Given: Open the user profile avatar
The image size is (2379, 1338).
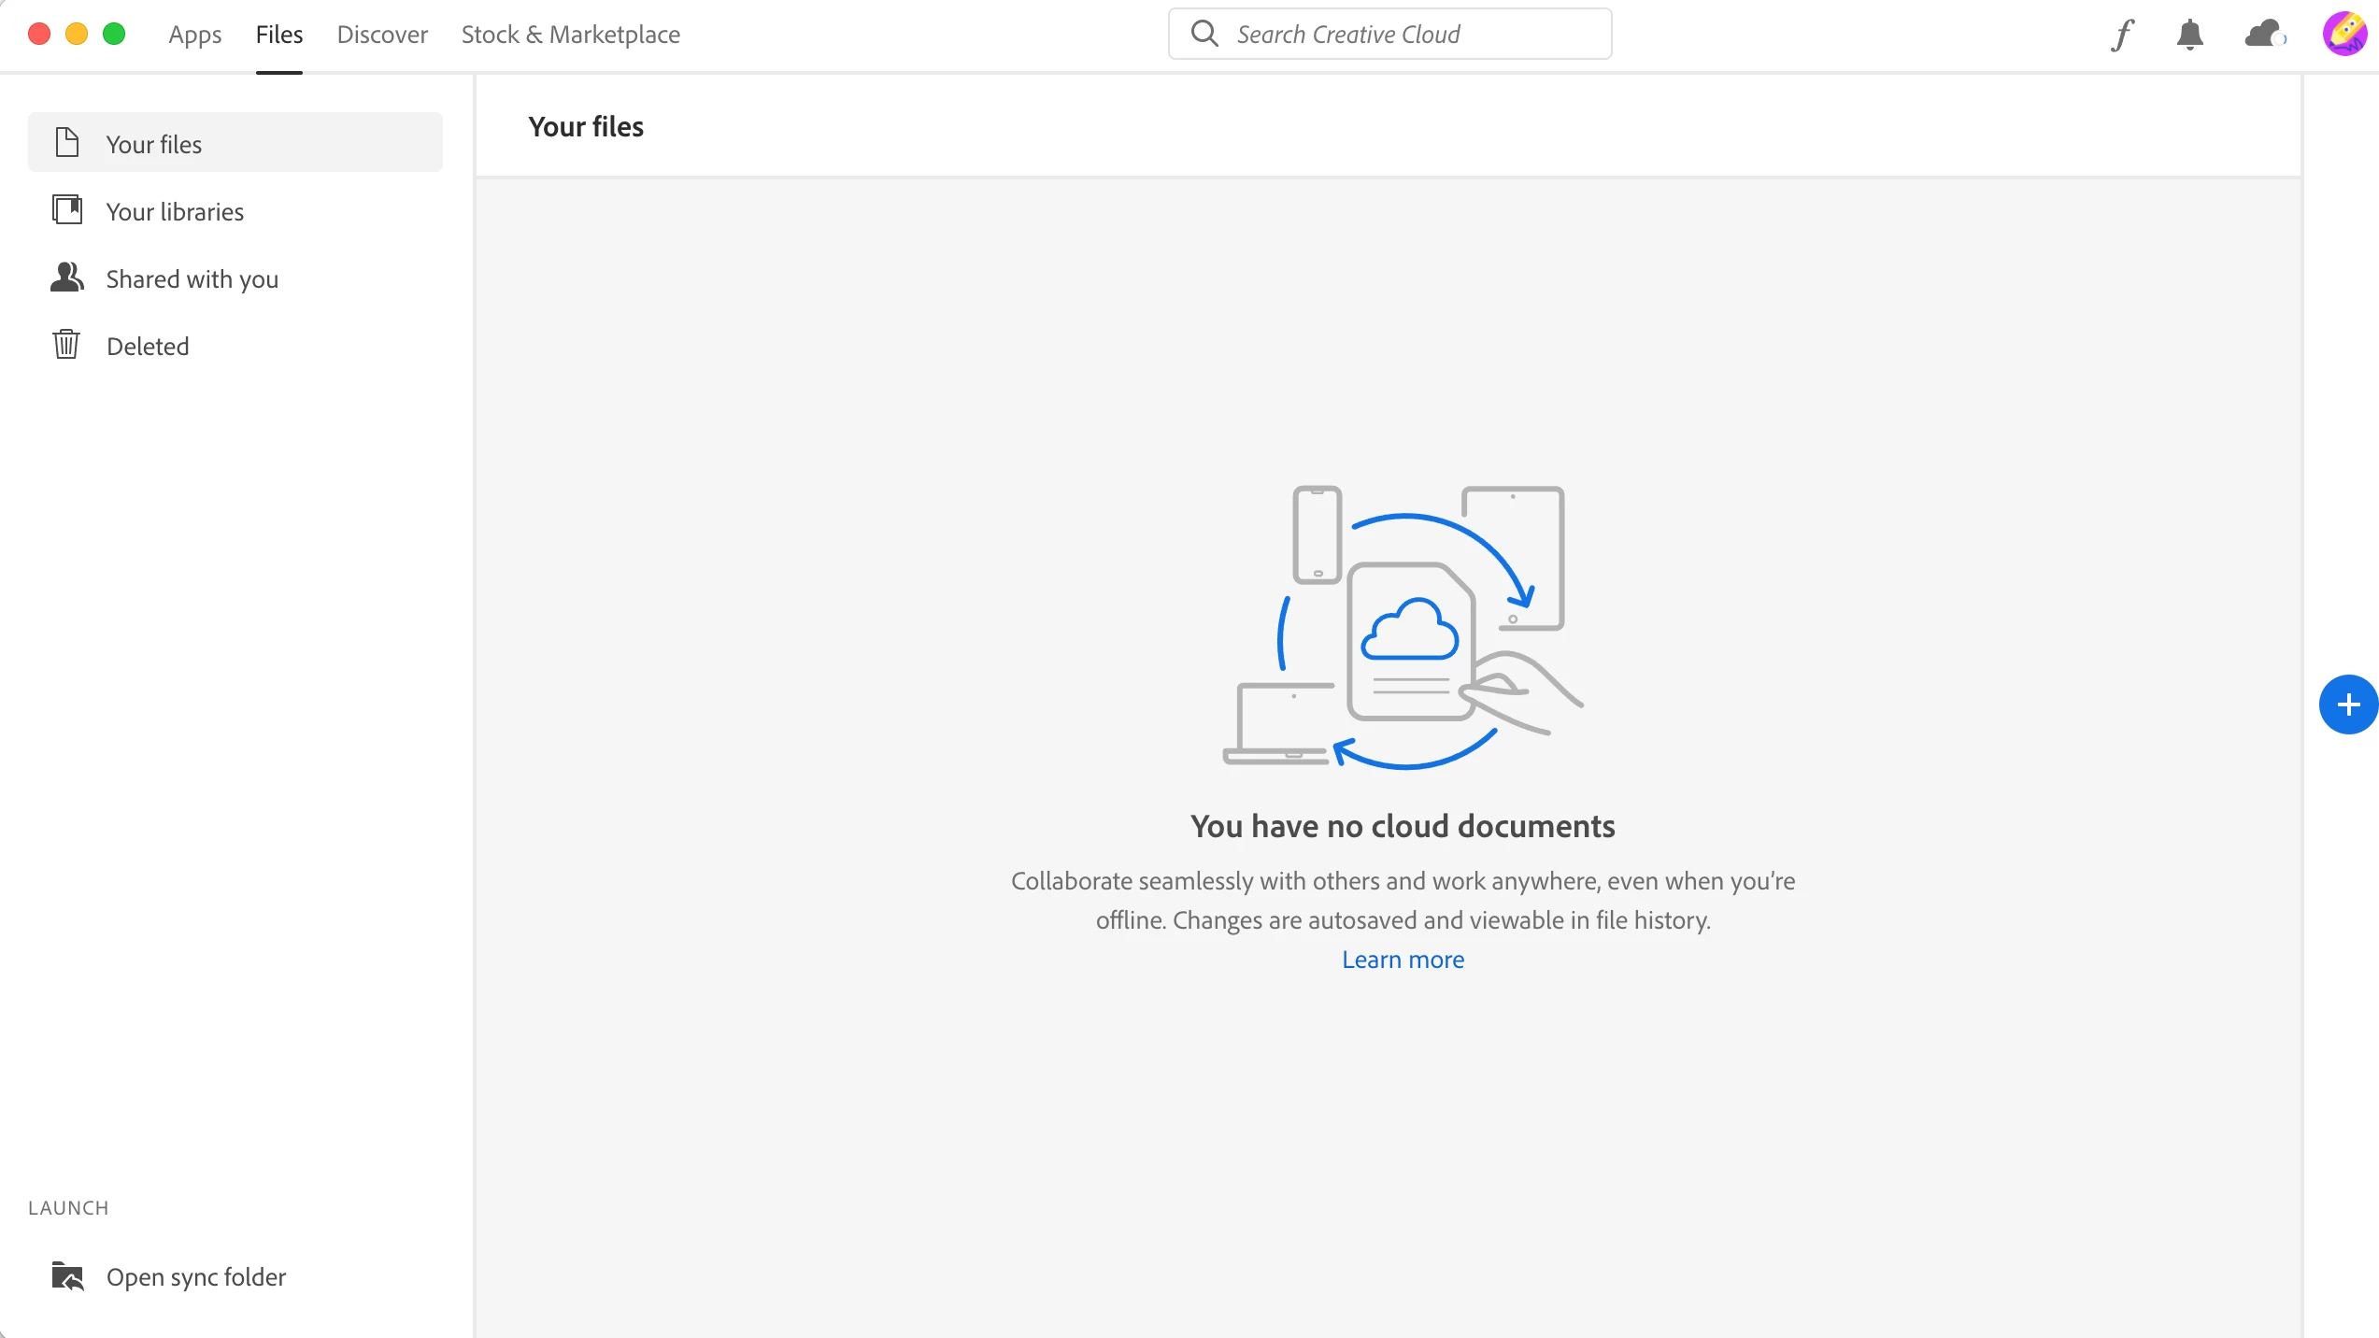Looking at the screenshot, I should coord(2344,35).
